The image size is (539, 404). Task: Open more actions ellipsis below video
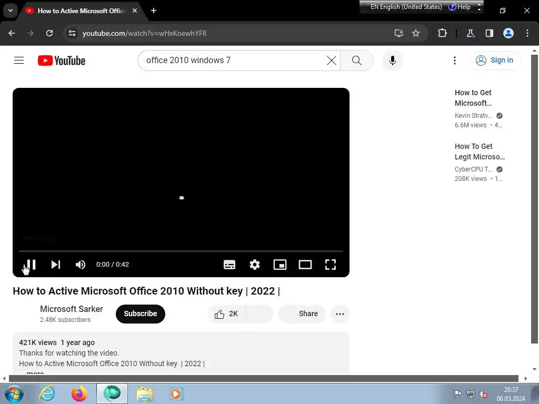tap(340, 314)
